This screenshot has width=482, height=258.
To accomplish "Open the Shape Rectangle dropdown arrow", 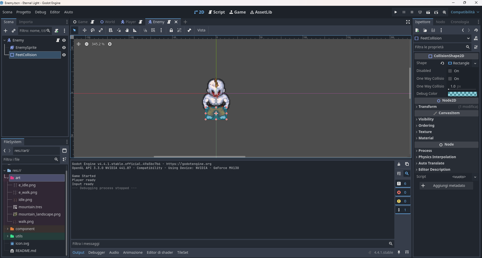I will (x=475, y=63).
